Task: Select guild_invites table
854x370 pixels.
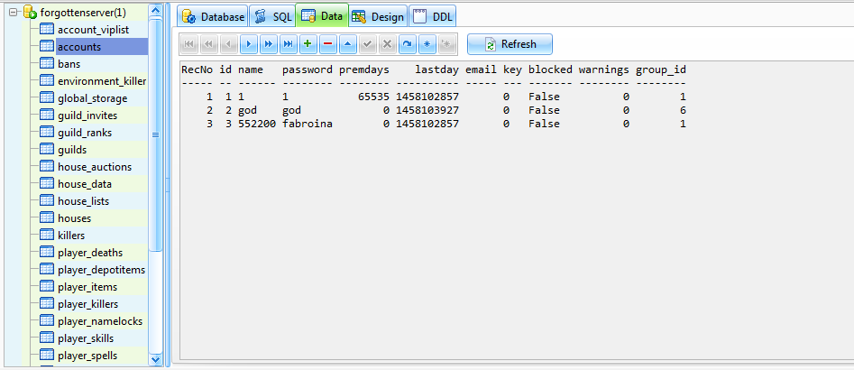Action: coord(87,116)
